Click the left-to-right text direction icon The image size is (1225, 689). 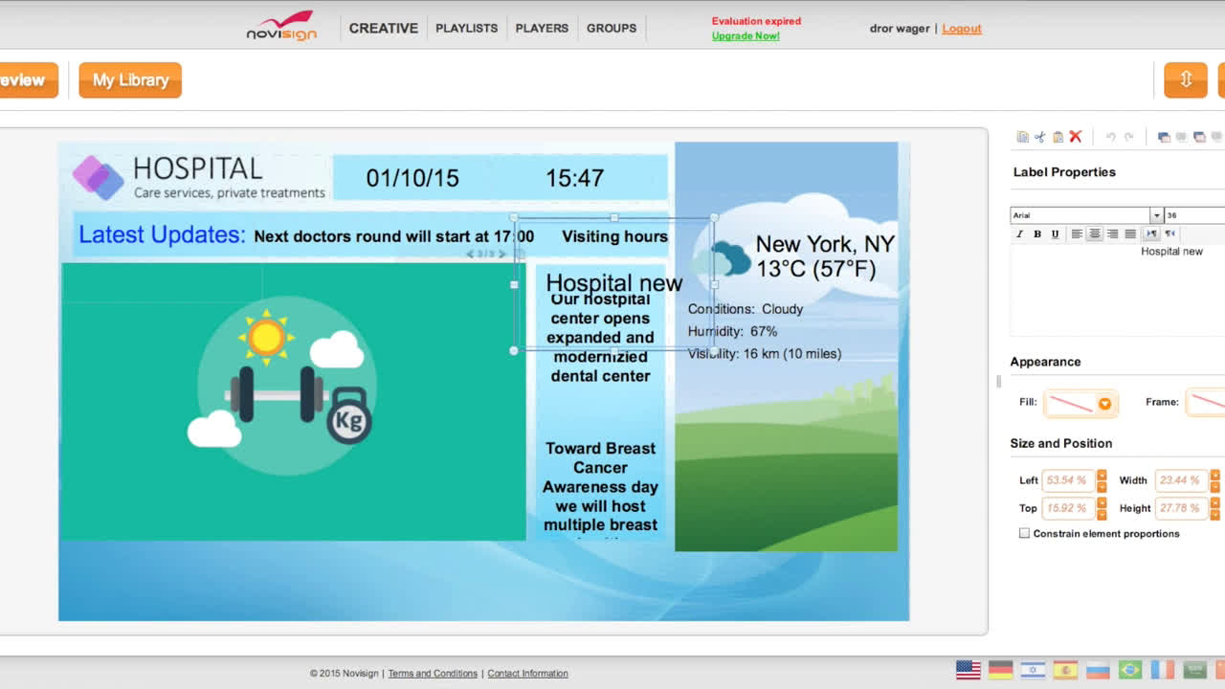(x=1151, y=233)
